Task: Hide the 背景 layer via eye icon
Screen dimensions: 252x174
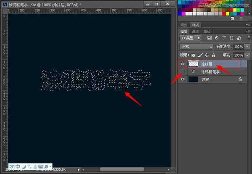Action: (183, 79)
